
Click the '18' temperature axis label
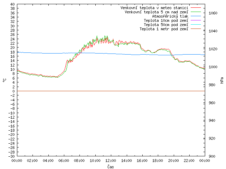(13, 52)
